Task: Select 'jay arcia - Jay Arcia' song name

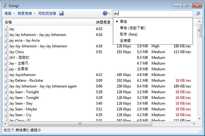Action: [24, 40]
